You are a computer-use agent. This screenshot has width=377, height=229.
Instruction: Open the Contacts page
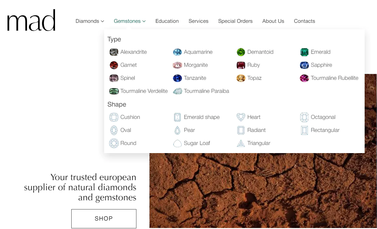tap(304, 21)
